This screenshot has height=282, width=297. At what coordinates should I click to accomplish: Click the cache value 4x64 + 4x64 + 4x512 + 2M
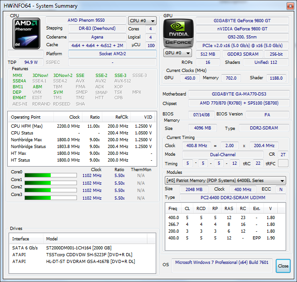[97, 45]
